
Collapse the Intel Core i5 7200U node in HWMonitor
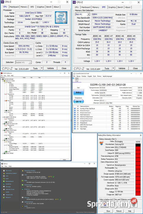[3, 81]
